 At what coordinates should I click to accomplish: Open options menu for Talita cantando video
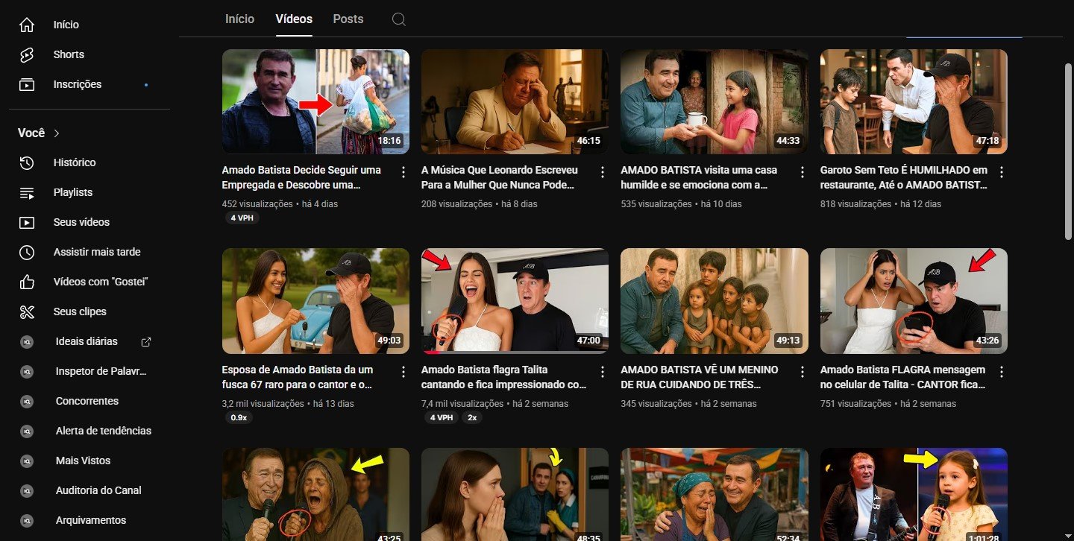603,372
